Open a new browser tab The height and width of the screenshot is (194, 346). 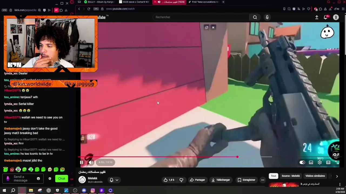tap(223, 2)
